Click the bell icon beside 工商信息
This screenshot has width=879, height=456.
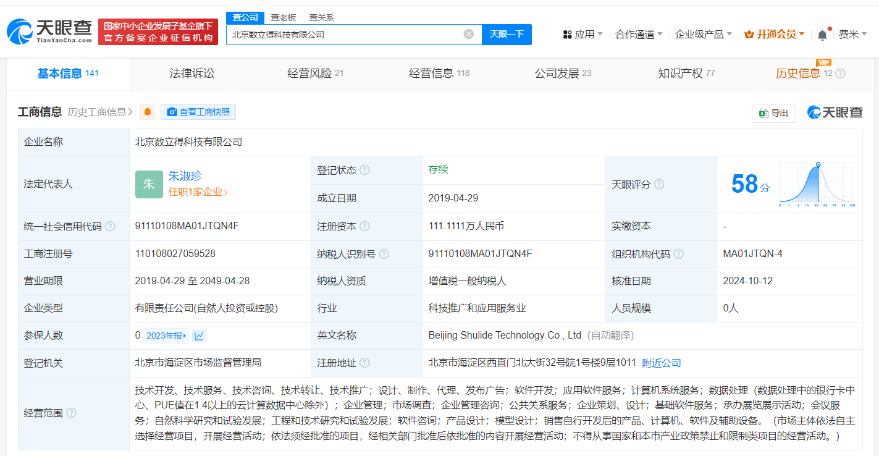click(x=146, y=112)
